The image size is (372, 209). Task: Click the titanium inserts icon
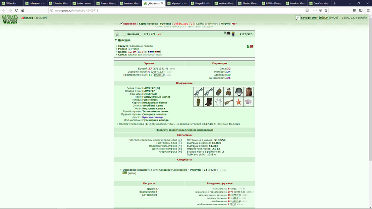pyautogui.click(x=218, y=102)
